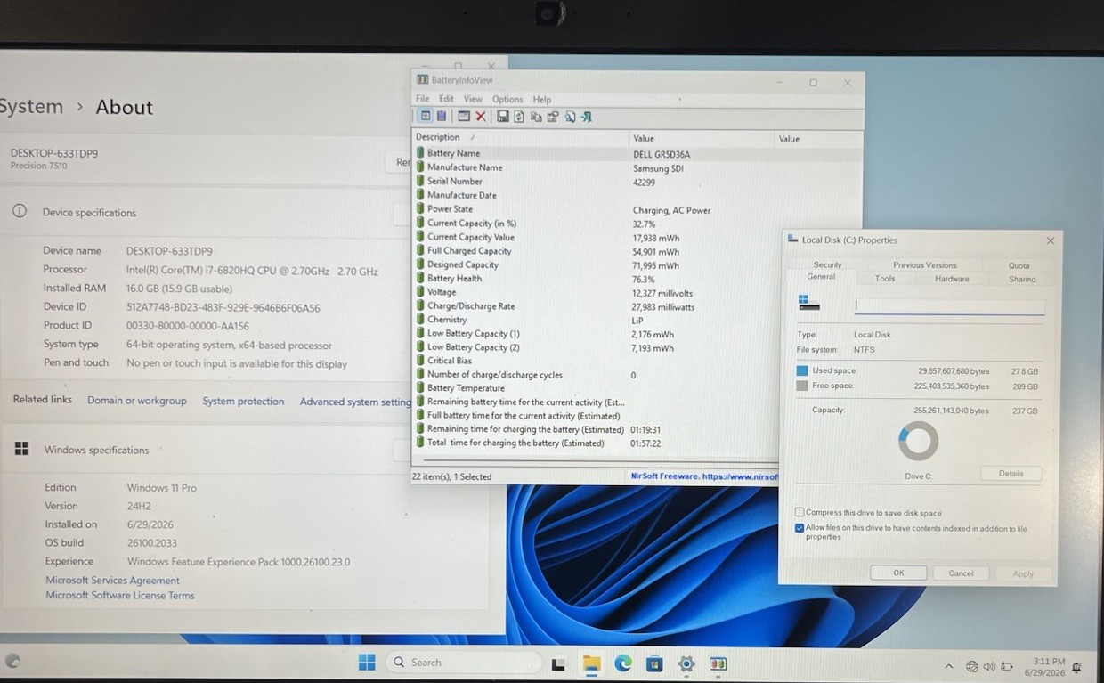
Task: Open Microsoft Store from the taskbar
Action: coord(654,663)
